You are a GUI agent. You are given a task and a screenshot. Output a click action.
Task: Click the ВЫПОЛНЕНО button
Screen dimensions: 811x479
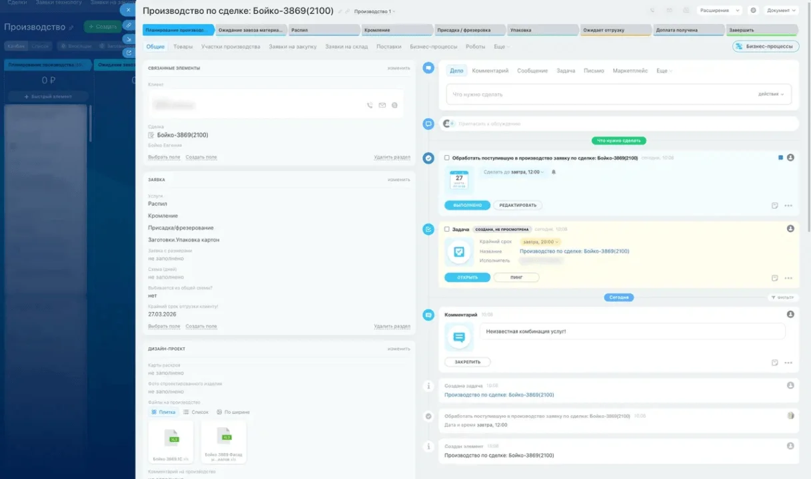pos(467,205)
